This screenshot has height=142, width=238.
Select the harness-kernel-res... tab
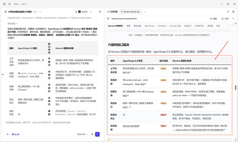click(131, 12)
